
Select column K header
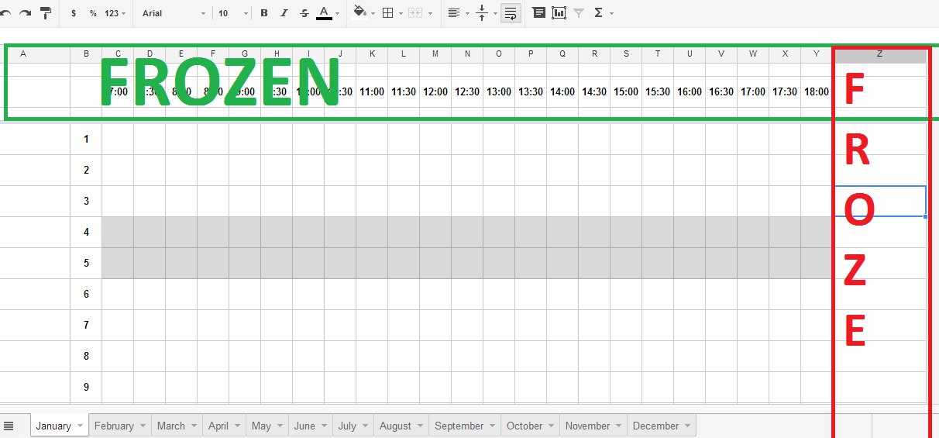pos(372,53)
